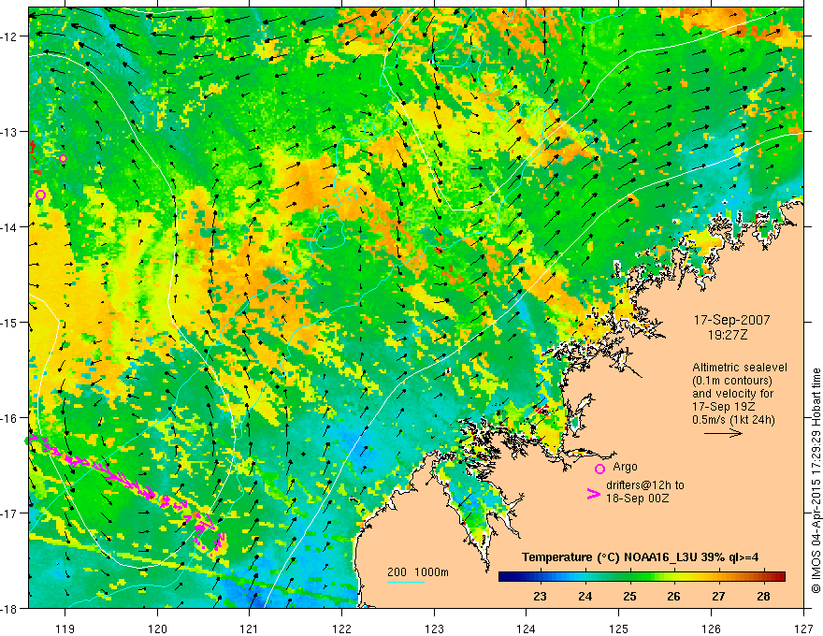Click the 'Altimetric sealevel' caption text
Screen dimensions: 823x636
[740, 368]
